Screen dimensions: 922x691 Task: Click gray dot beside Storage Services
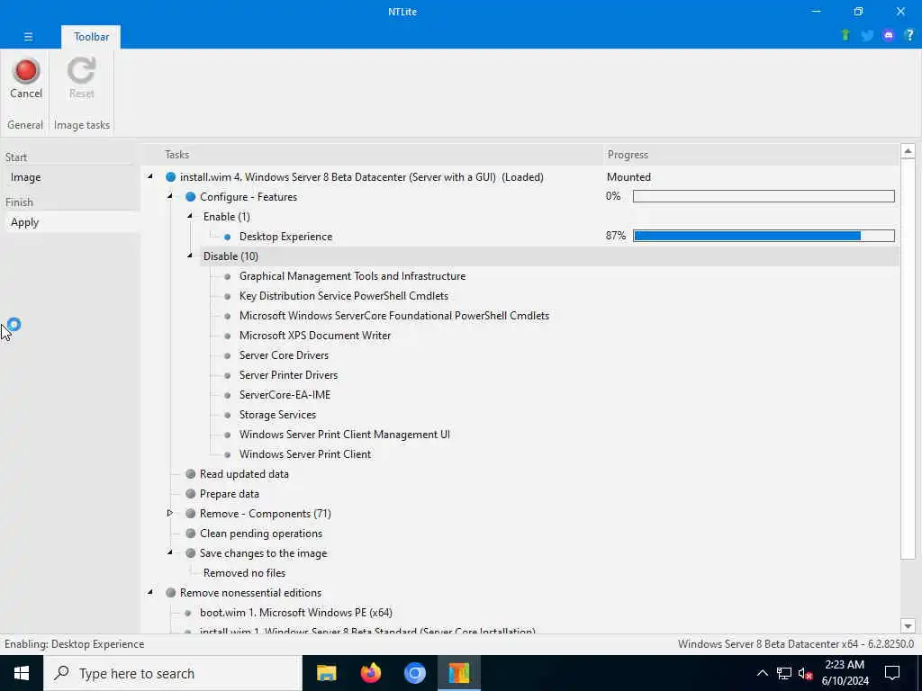(228, 415)
